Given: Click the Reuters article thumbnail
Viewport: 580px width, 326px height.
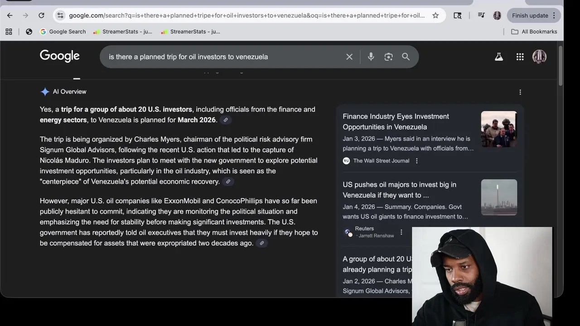Looking at the screenshot, I should pos(499,197).
